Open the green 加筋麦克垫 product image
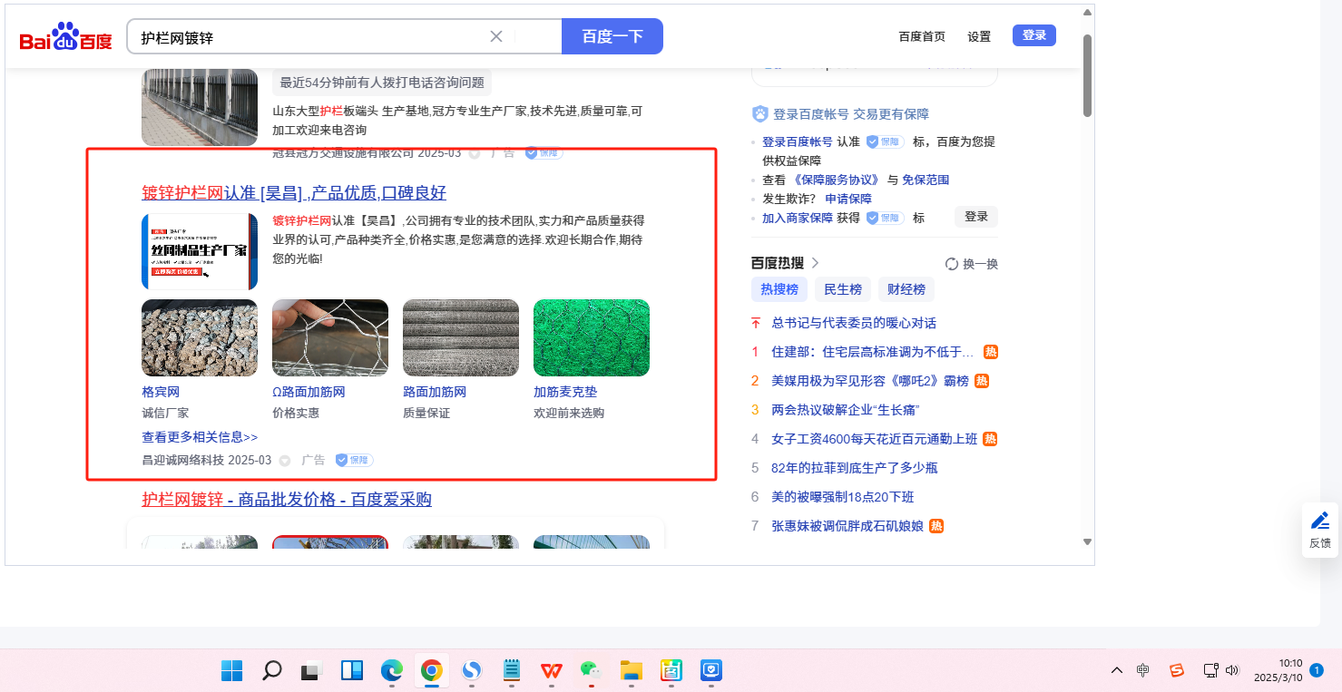The height and width of the screenshot is (692, 1342). click(x=592, y=337)
